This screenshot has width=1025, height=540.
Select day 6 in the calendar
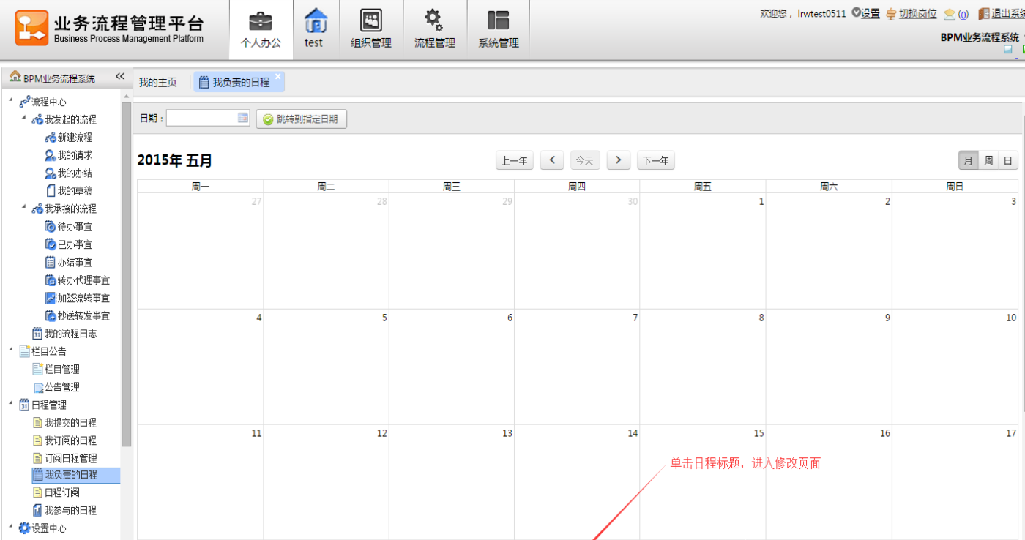tap(452, 367)
